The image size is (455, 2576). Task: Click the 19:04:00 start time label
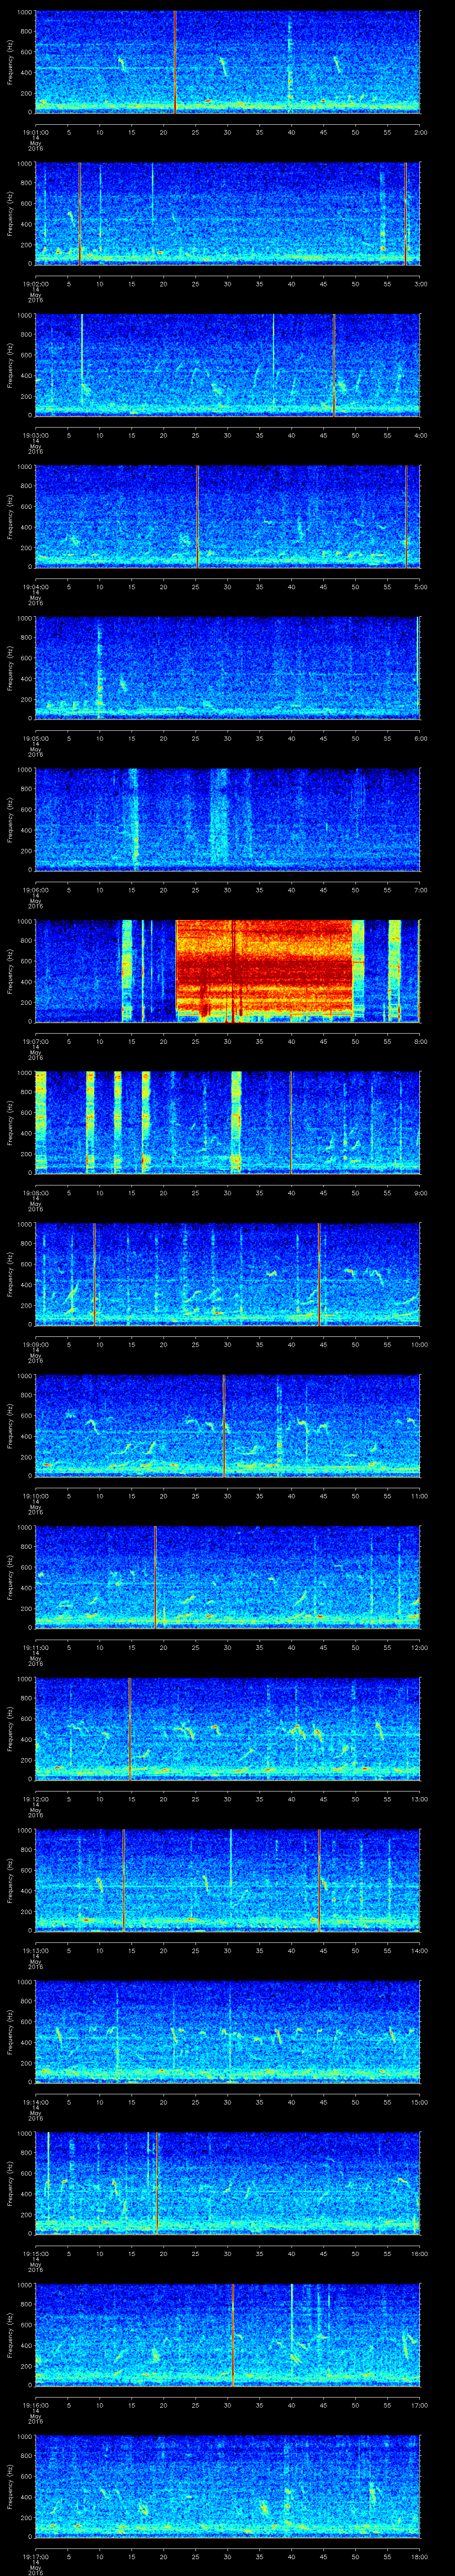pos(35,587)
